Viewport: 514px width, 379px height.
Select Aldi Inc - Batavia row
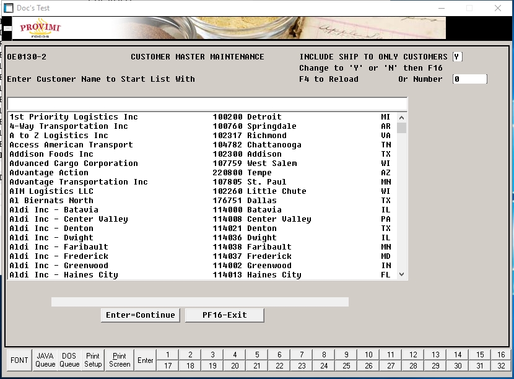(x=202, y=210)
